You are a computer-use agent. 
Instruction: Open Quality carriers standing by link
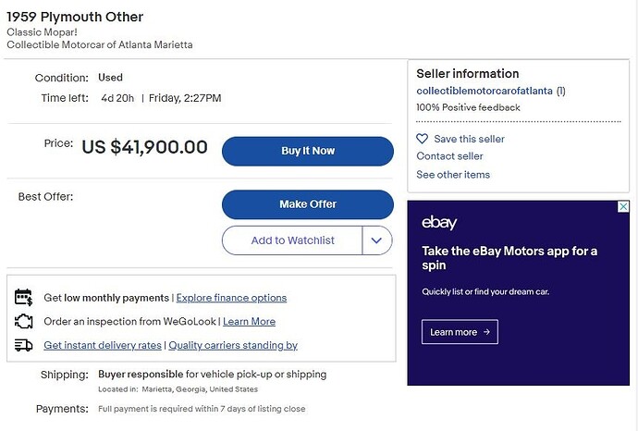tap(233, 346)
